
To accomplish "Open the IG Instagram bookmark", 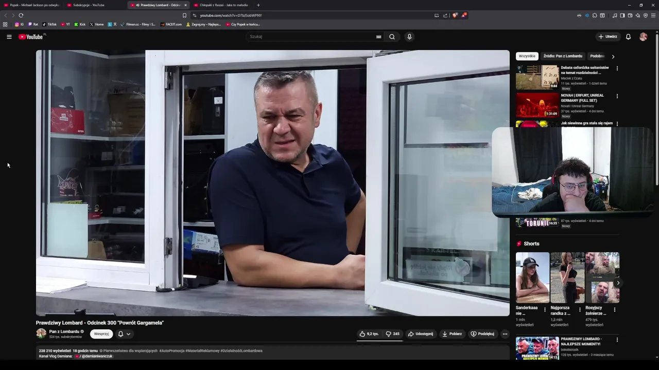I will coord(19,24).
